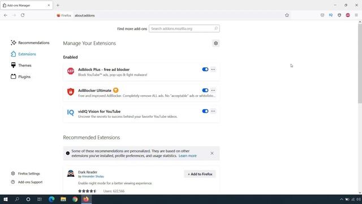
Task: Turn off vidIQ Vision for YouTube toggle
Action: 205,111
